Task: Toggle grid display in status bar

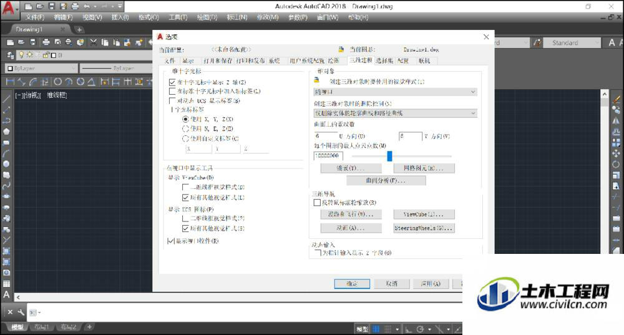Action: [x=376, y=329]
